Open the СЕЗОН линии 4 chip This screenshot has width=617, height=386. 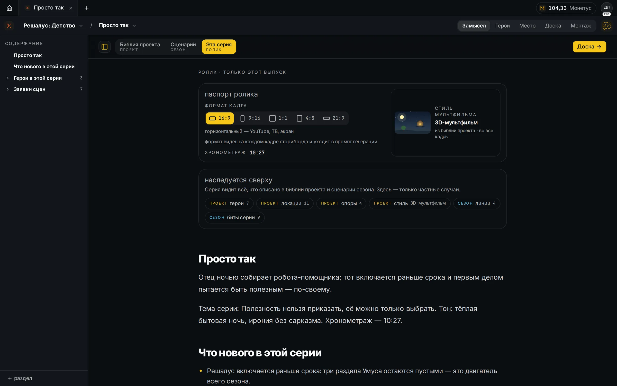pos(476,203)
